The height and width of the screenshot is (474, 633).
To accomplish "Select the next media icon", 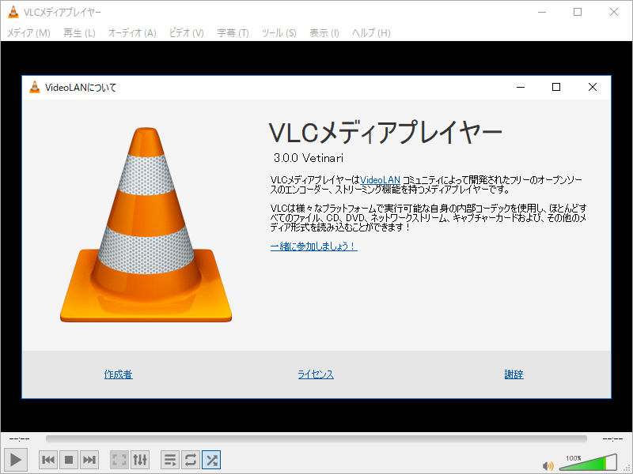I will (89, 459).
